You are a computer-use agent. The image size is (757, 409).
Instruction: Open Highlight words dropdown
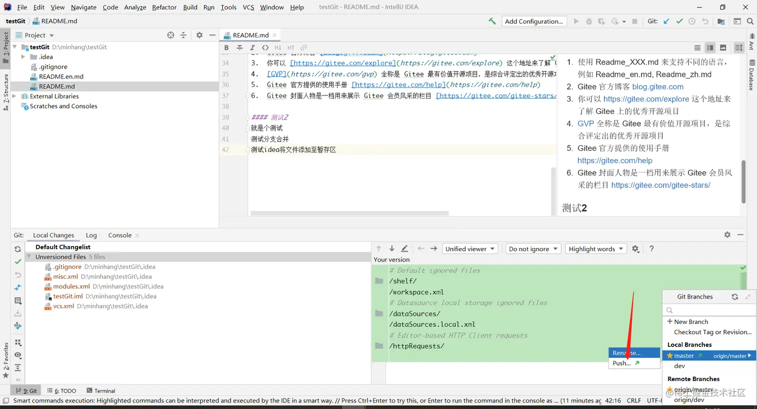pos(596,248)
